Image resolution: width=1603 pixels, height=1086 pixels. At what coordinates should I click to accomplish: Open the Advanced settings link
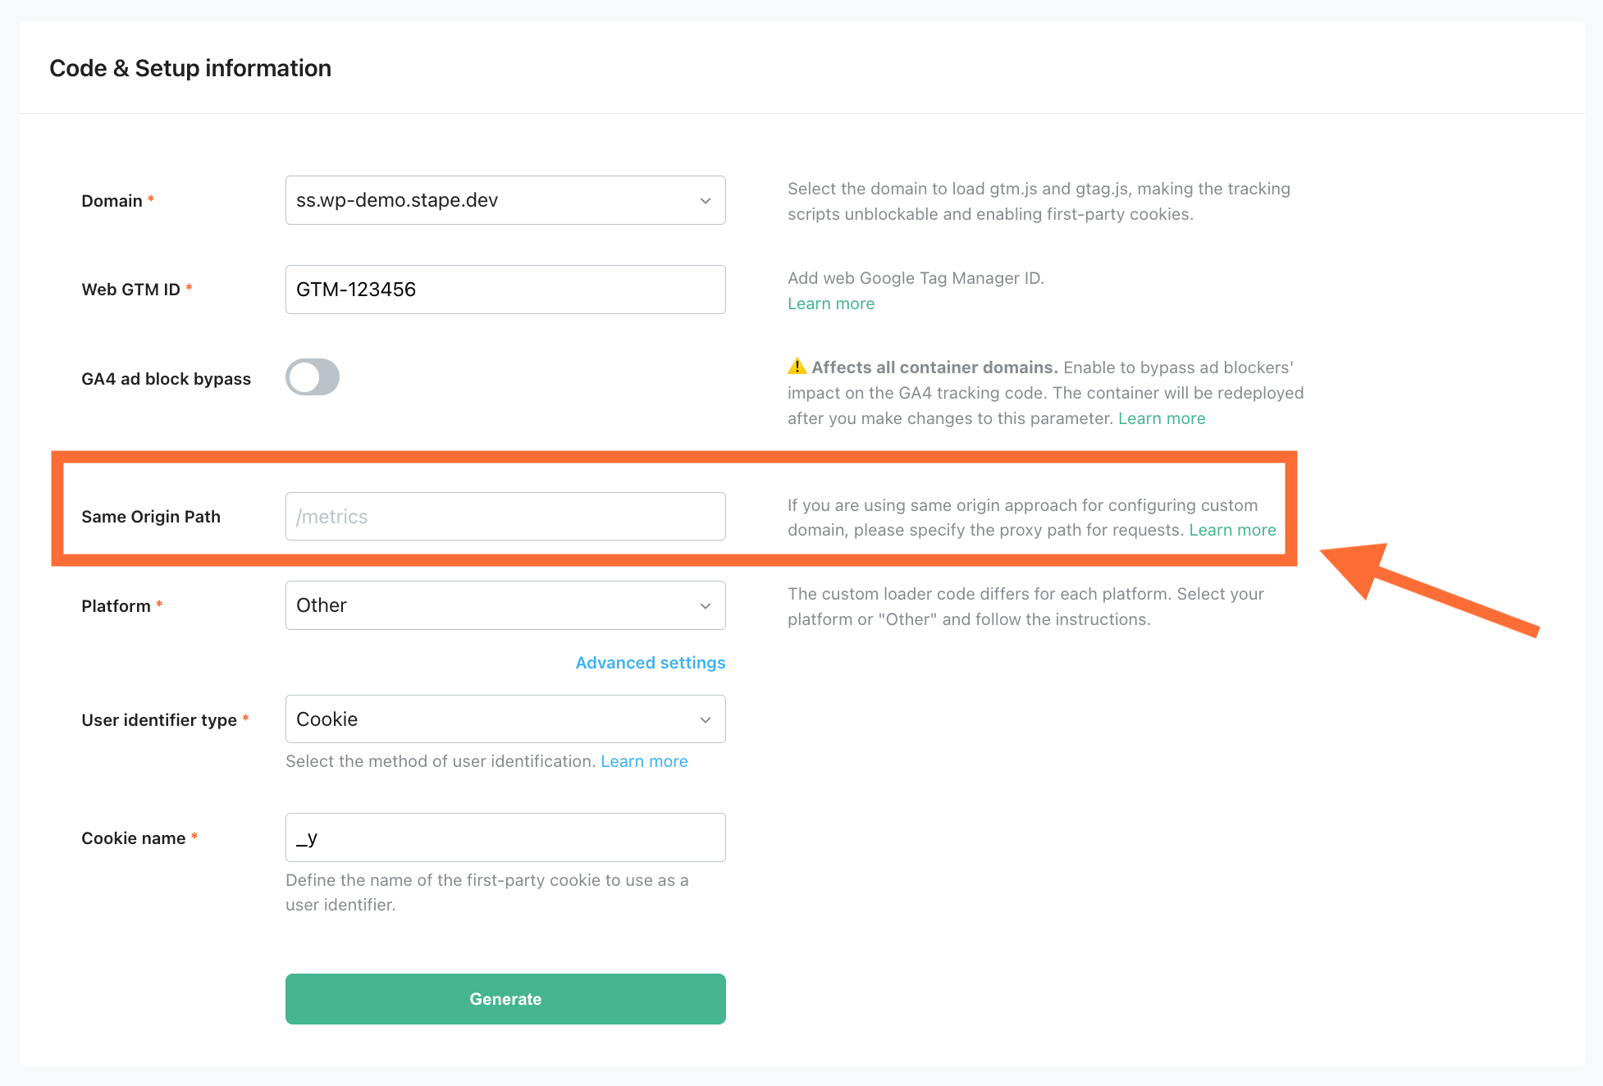[x=651, y=663]
